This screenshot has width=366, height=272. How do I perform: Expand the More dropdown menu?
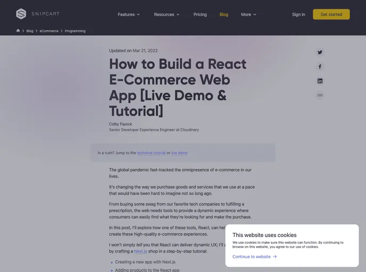click(x=248, y=14)
